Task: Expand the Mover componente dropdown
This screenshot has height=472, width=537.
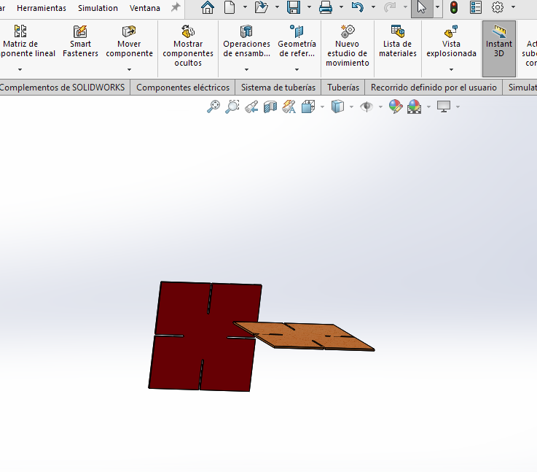Action: tap(129, 69)
